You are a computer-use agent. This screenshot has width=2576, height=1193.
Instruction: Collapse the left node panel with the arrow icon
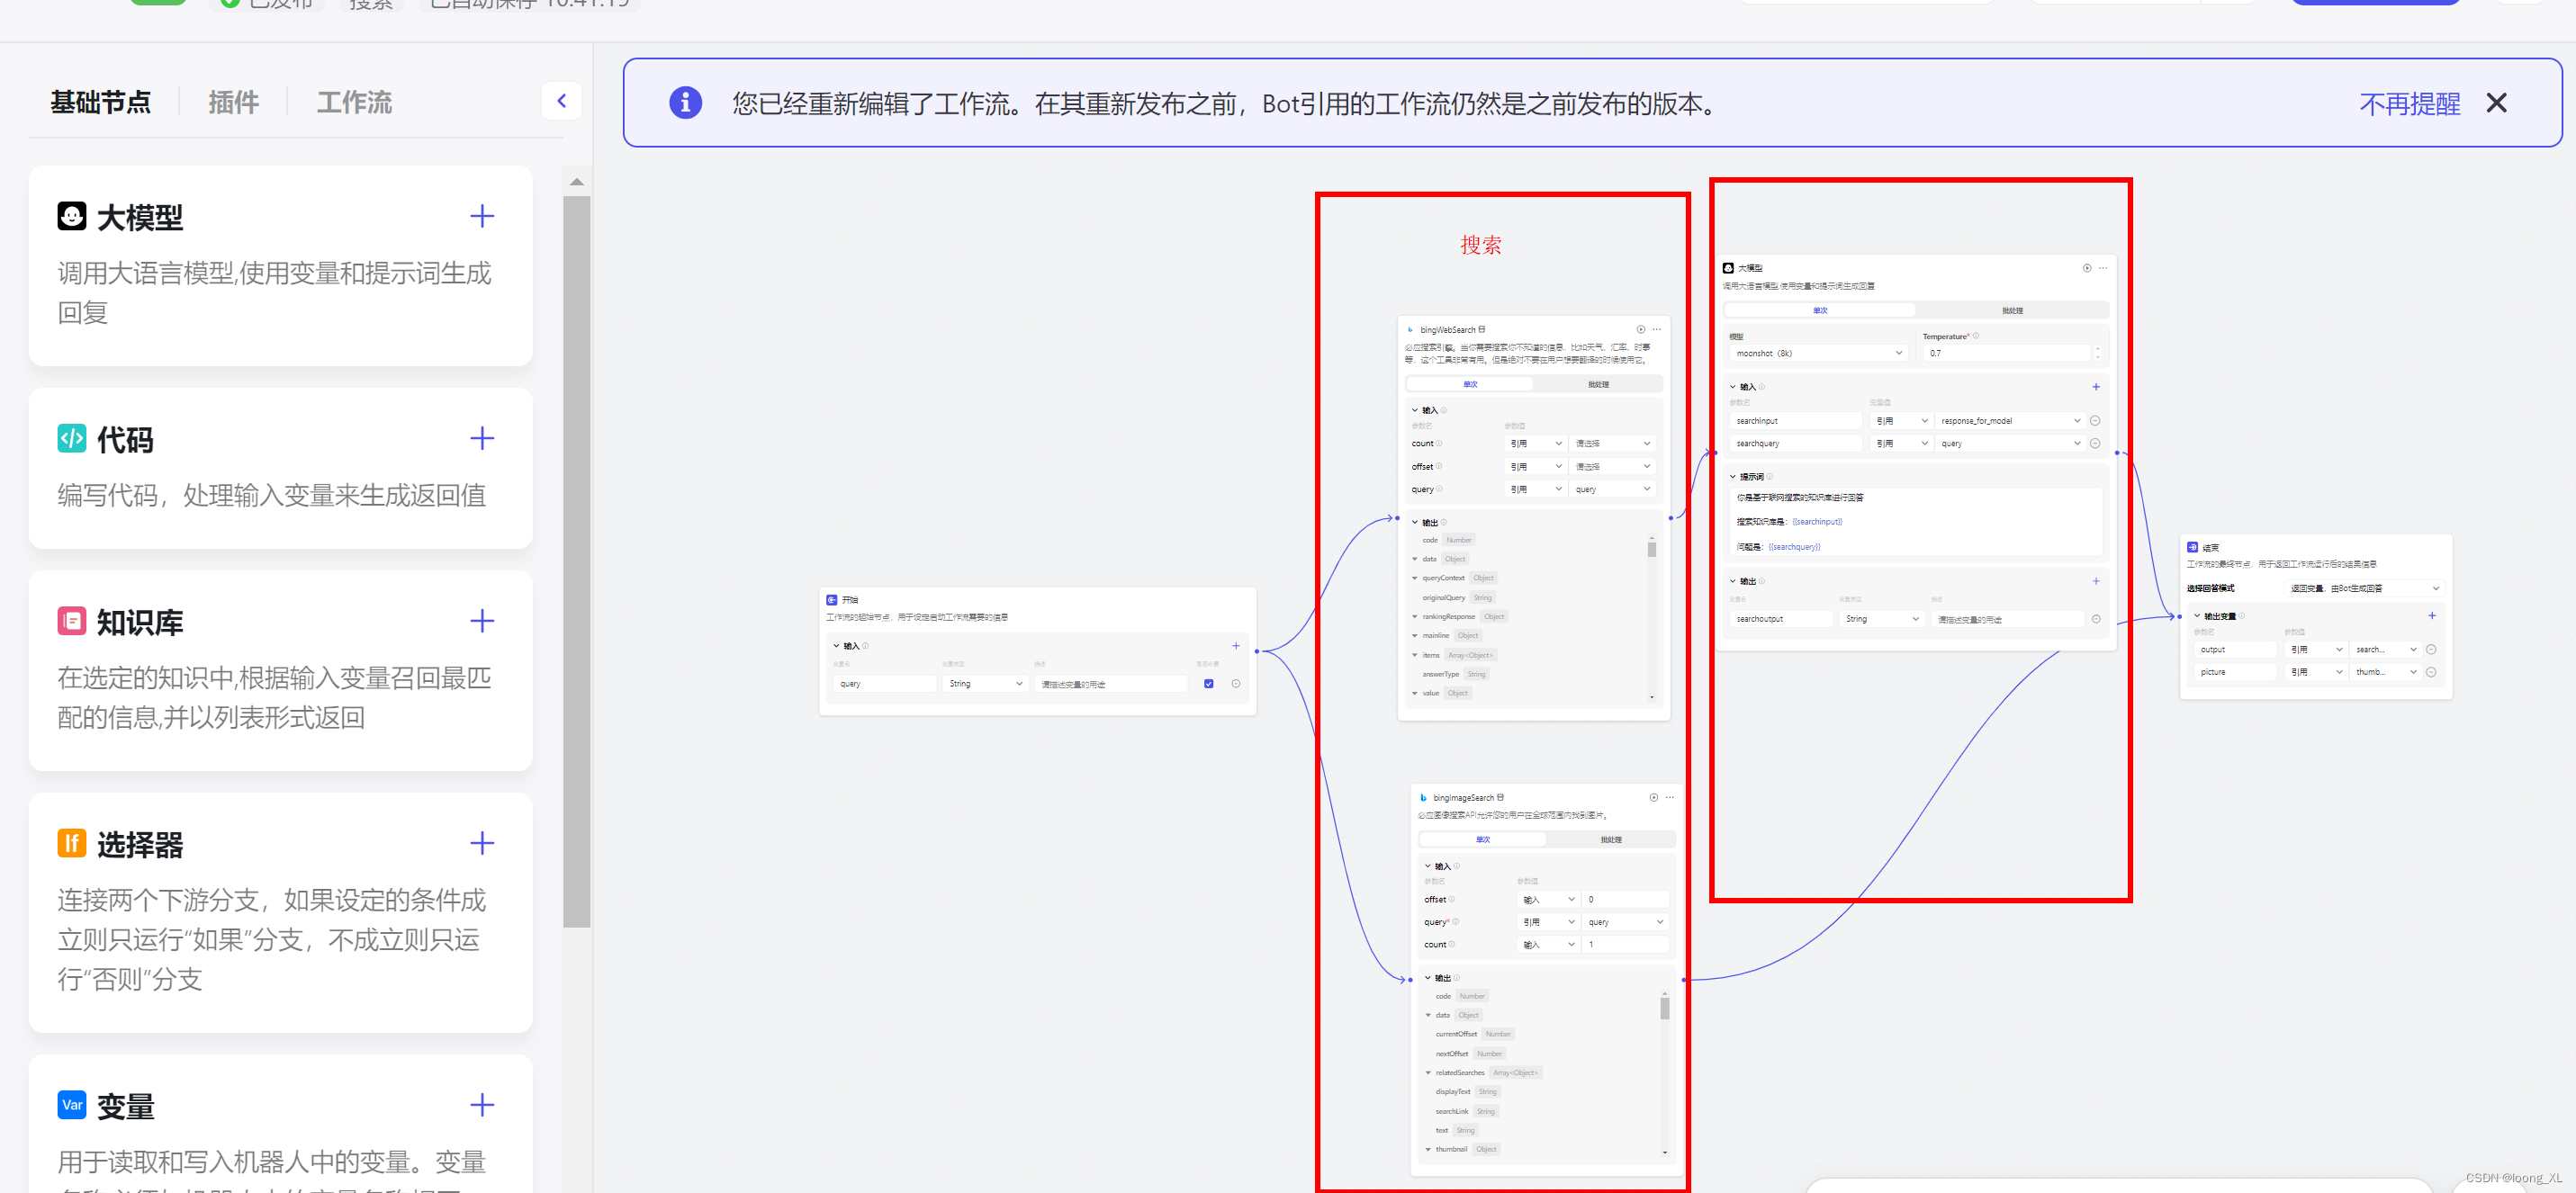coord(561,101)
